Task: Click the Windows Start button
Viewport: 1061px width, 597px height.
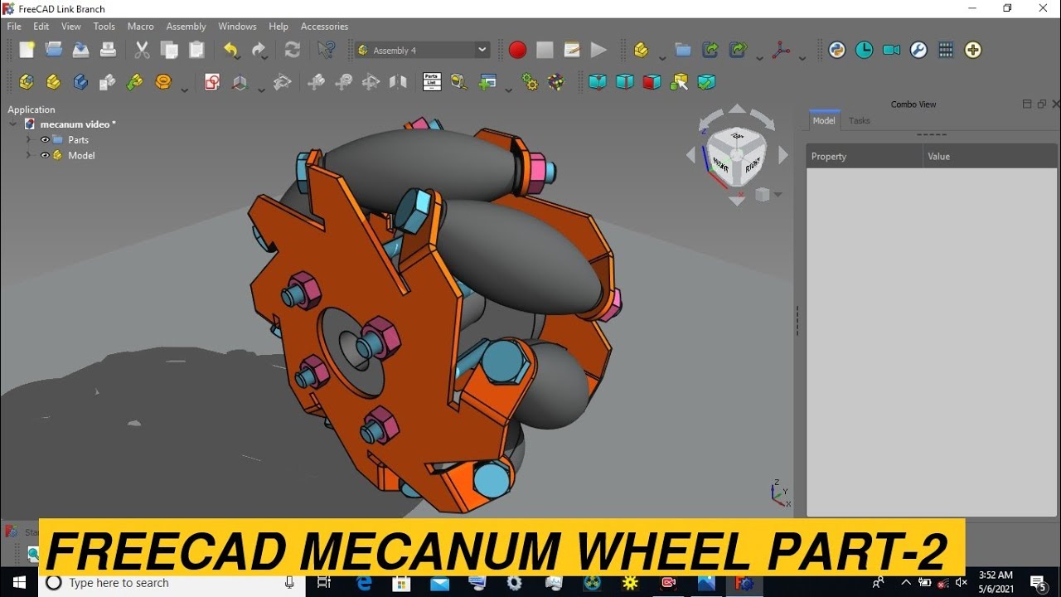Action: 18,583
